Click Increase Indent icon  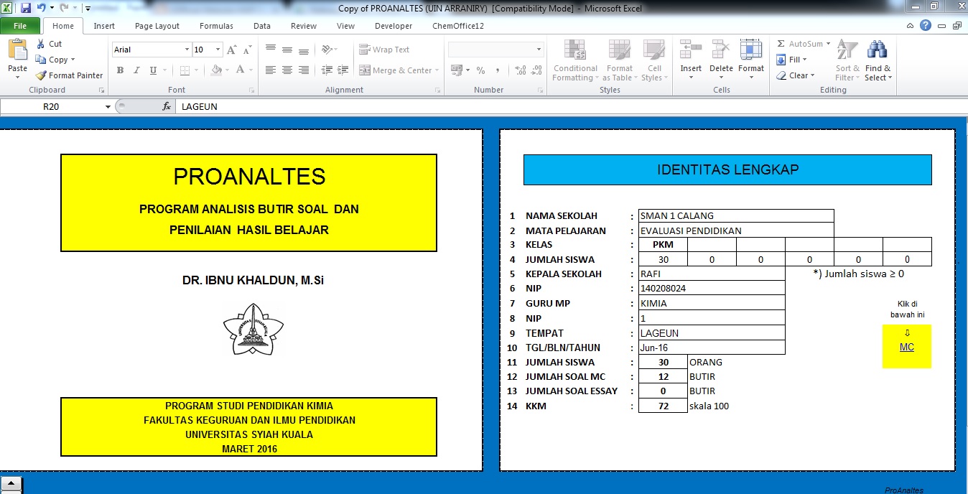pos(343,70)
